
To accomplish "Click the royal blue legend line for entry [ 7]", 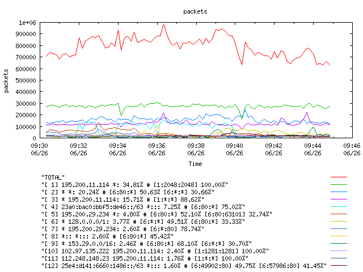I will click(339, 229).
